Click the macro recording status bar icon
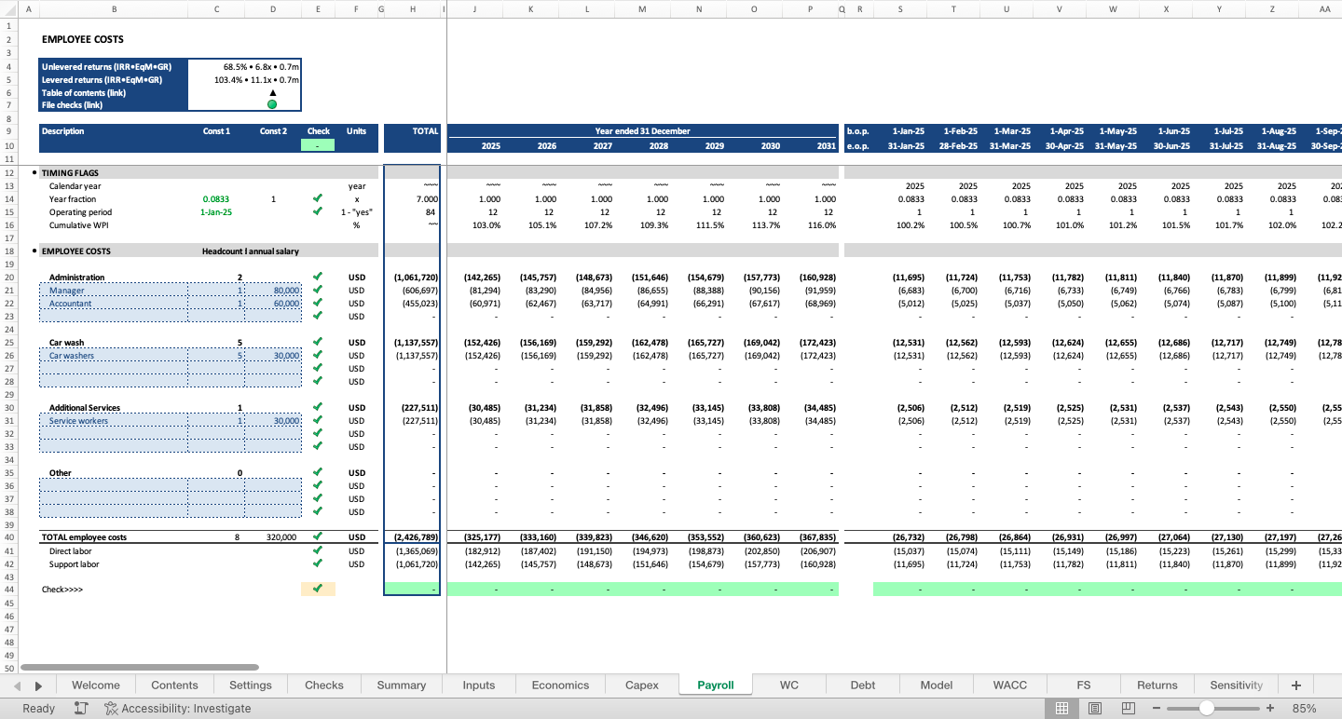This screenshot has height=719, width=1342. [x=81, y=709]
